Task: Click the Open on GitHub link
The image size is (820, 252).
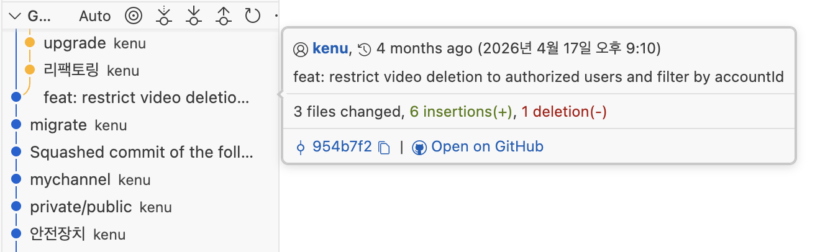Action: point(488,147)
